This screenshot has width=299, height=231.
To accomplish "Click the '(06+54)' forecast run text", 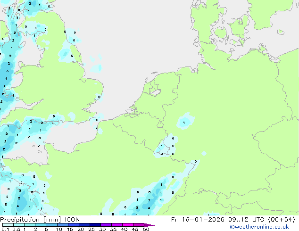I will point(282,220).
